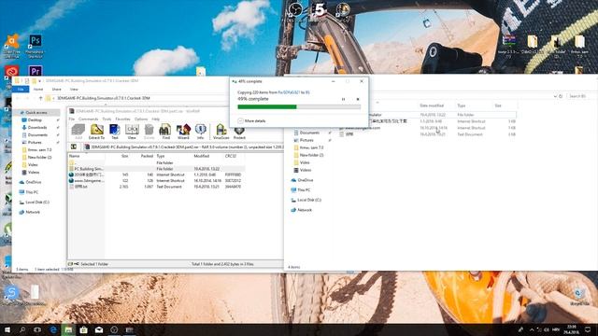Click the Test icon in WinRAR toolbar

click(x=114, y=132)
